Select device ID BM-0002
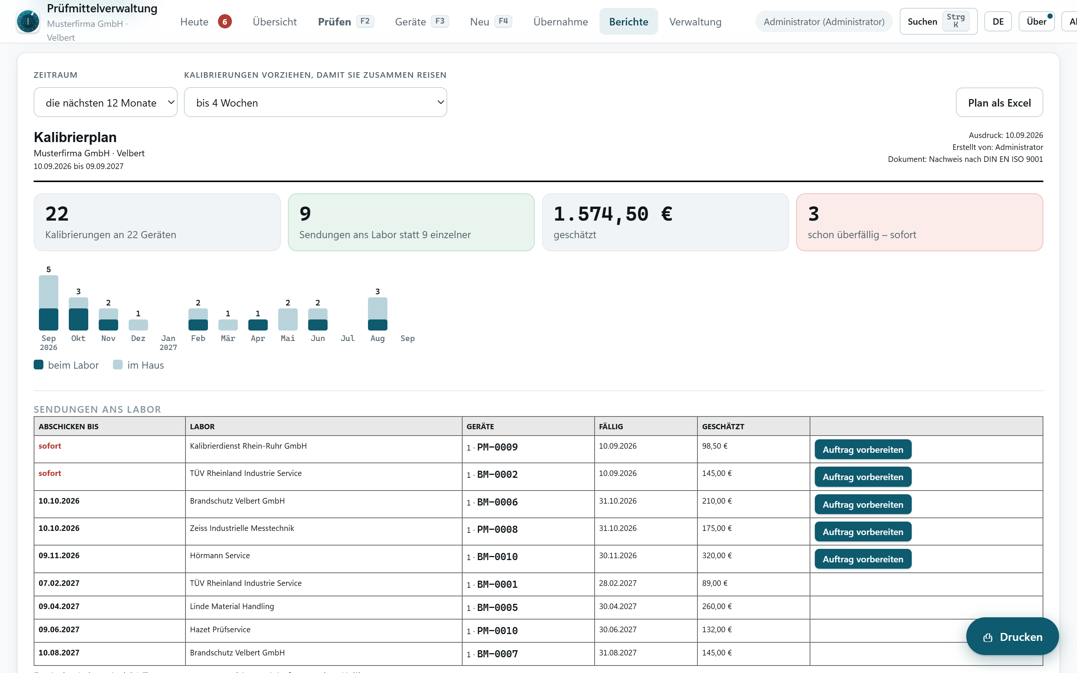1077x673 pixels. [497, 474]
